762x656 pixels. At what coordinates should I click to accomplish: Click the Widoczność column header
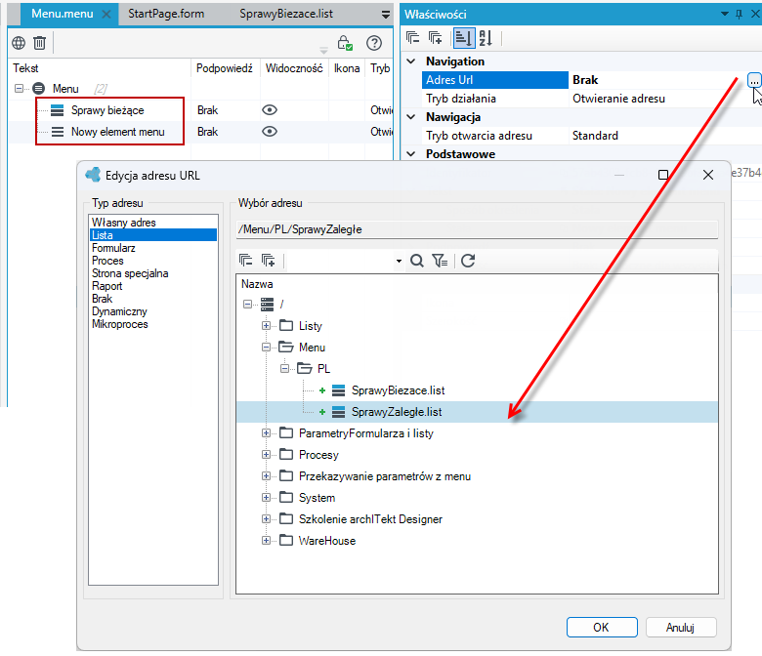[x=294, y=68]
